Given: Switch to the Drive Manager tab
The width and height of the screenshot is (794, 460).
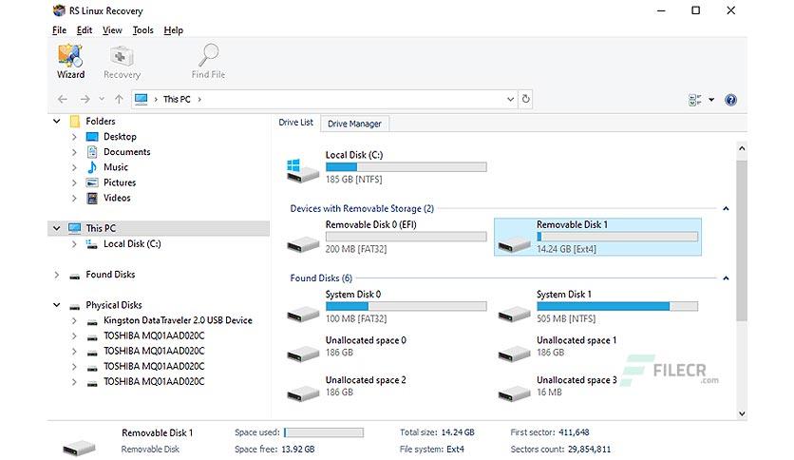Looking at the screenshot, I should (x=354, y=124).
